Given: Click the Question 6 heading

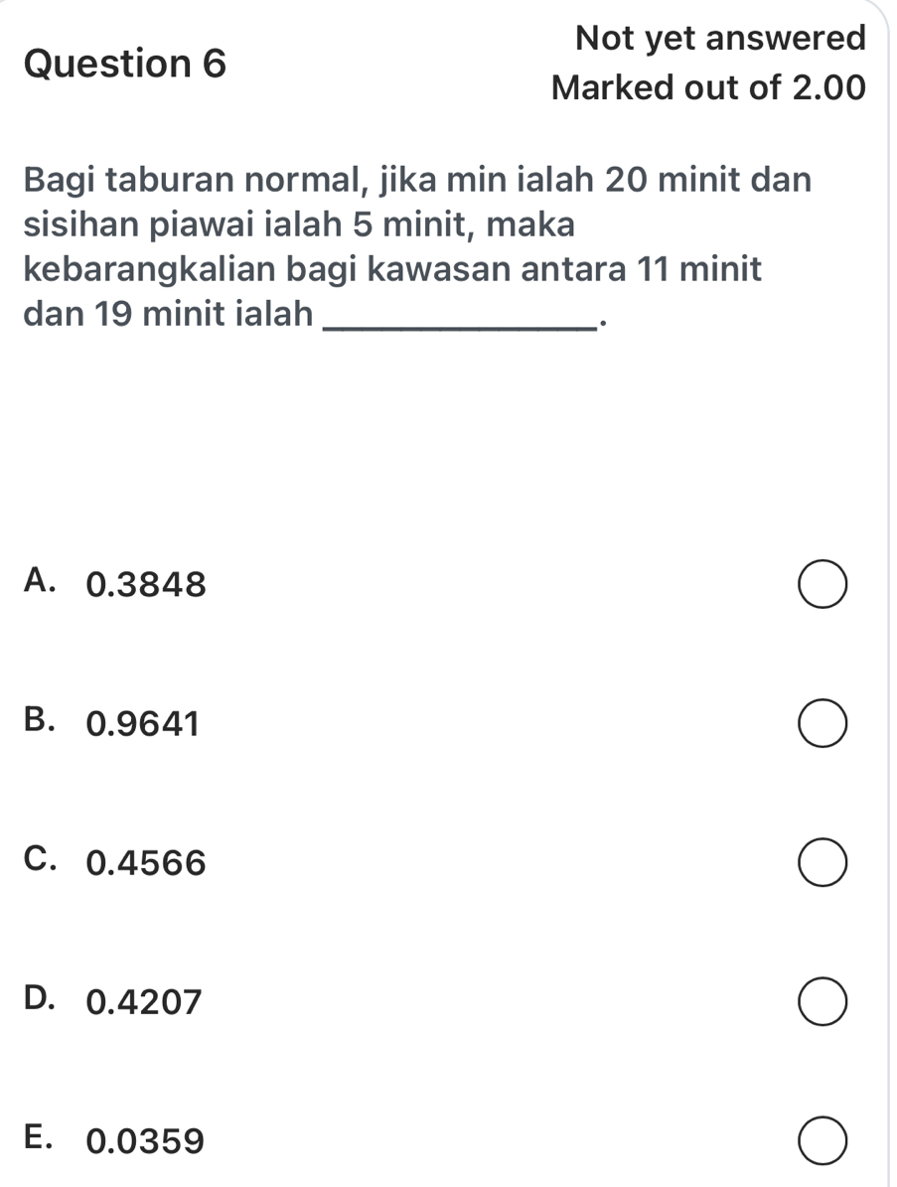Looking at the screenshot, I should pyautogui.click(x=124, y=65).
